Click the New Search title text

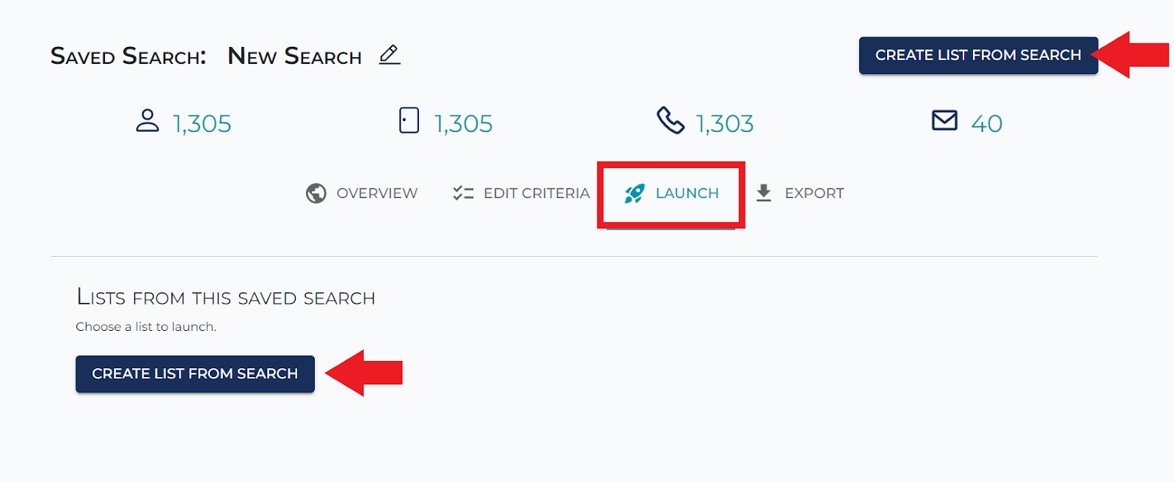295,56
